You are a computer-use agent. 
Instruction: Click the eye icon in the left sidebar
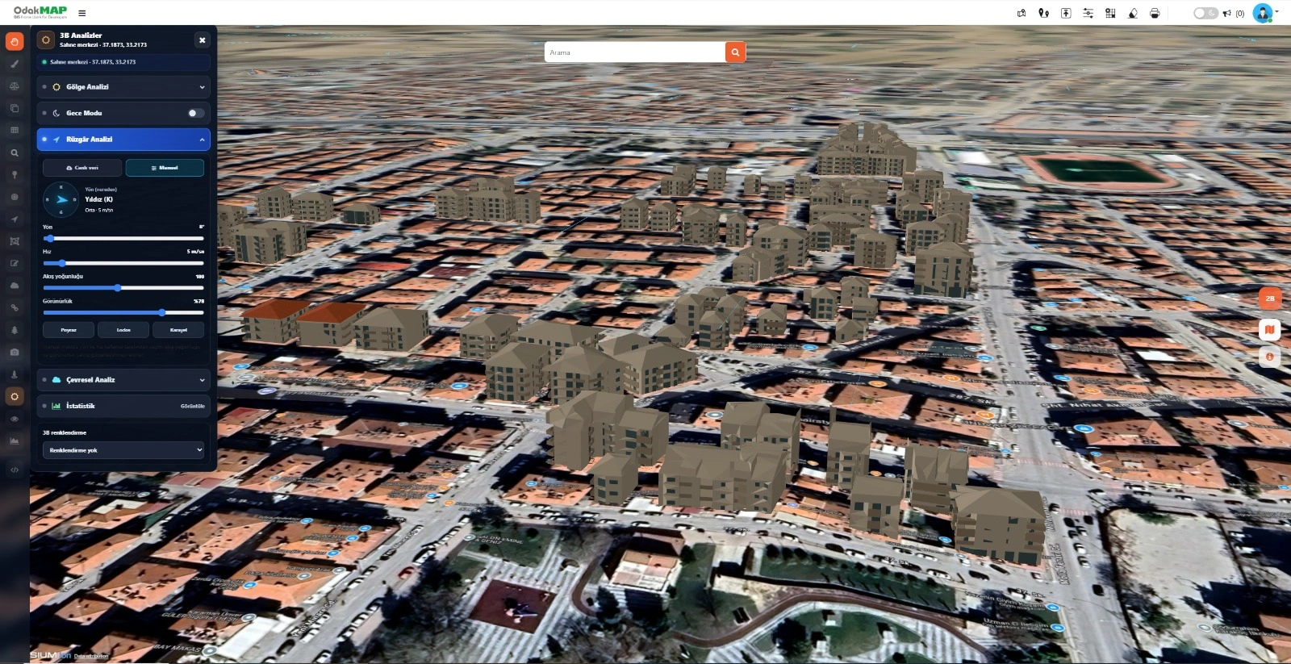click(15, 419)
